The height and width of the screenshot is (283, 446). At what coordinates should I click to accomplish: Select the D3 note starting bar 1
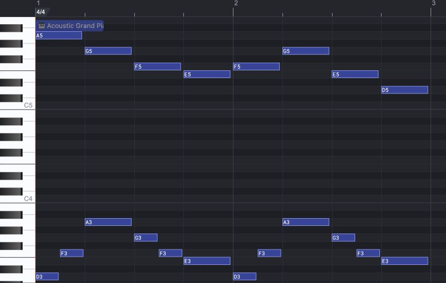(47, 276)
